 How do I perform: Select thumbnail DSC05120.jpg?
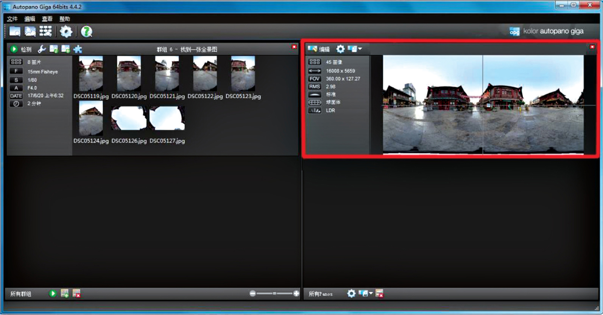[129, 73]
